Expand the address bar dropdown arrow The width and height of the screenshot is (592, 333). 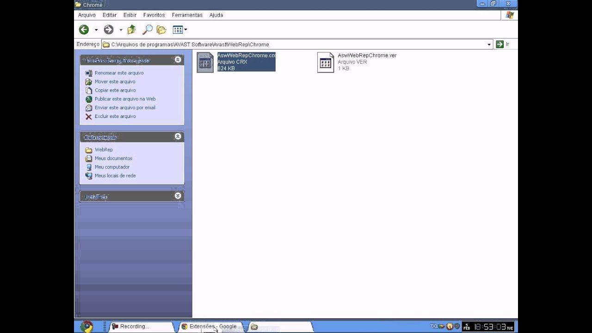pos(489,44)
